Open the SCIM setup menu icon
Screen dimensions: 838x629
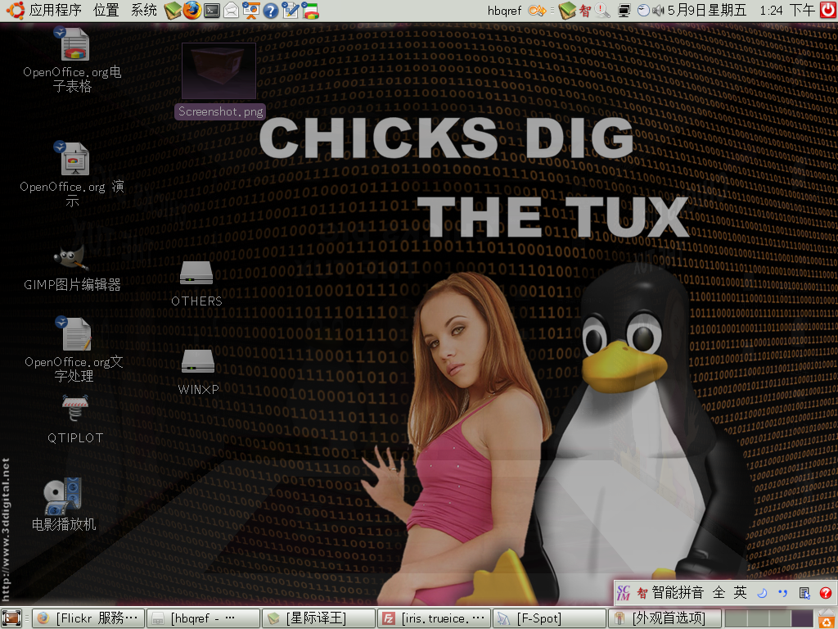click(x=804, y=593)
